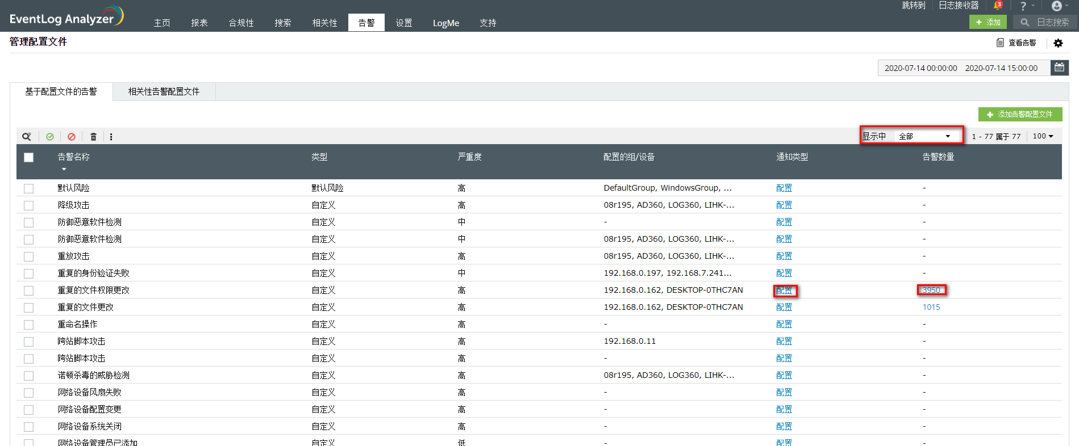Check the box for 重命名操作 row
Screen dimensions: 1079x446
click(x=29, y=325)
